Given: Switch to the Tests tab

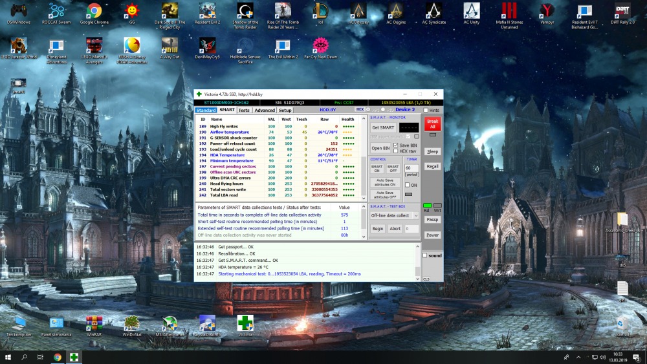Looking at the screenshot, I should tap(244, 111).
